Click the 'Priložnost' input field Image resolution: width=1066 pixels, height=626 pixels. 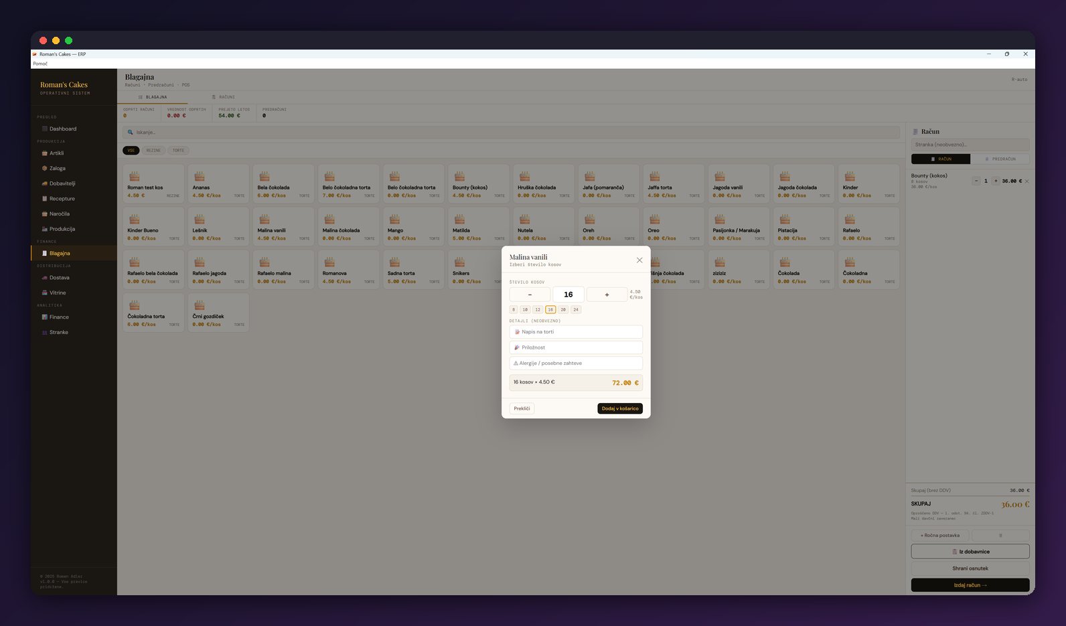tap(576, 347)
